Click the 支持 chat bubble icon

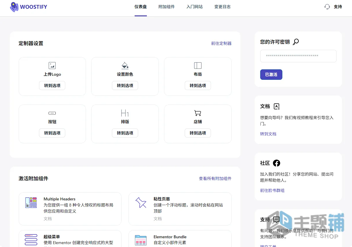tap(277, 219)
